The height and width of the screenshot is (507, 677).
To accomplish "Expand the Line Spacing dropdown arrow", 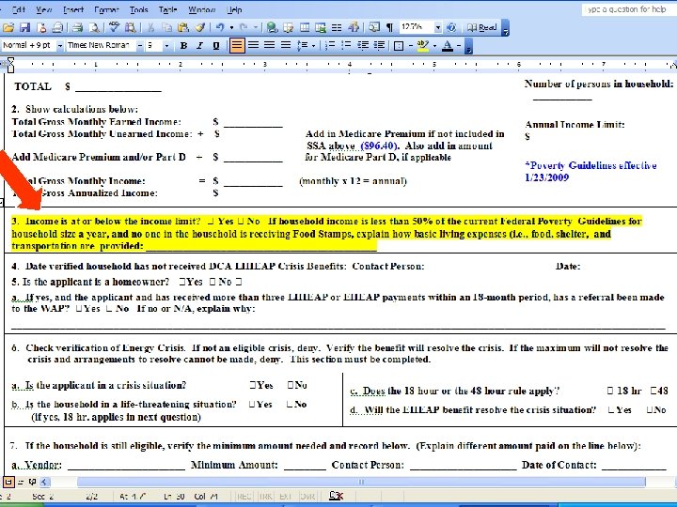I will point(313,45).
